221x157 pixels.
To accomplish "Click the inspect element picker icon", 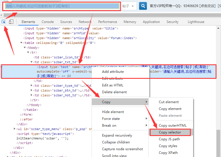I will coord(4,22).
